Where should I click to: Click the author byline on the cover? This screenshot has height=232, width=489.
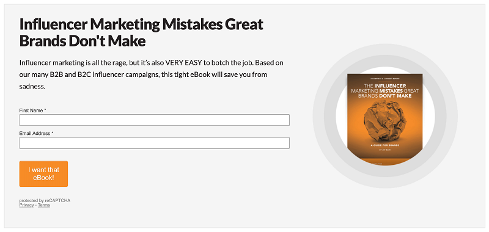(385, 150)
